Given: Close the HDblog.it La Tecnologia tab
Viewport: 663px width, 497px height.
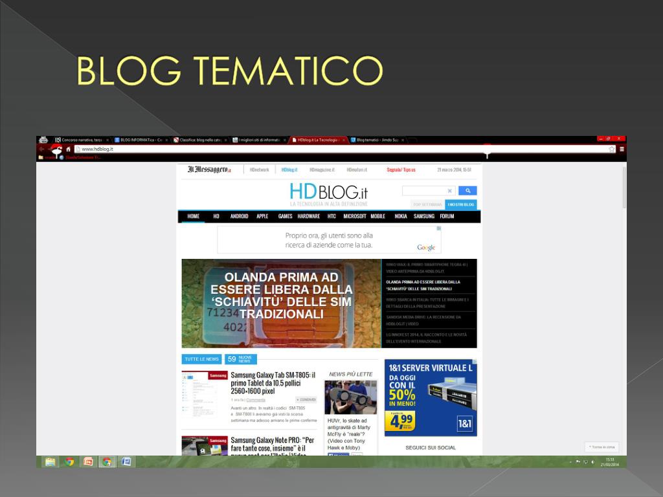Looking at the screenshot, I should tap(344, 140).
